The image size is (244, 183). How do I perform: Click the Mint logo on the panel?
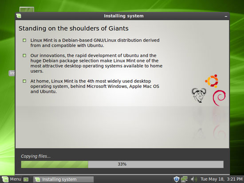(5, 179)
